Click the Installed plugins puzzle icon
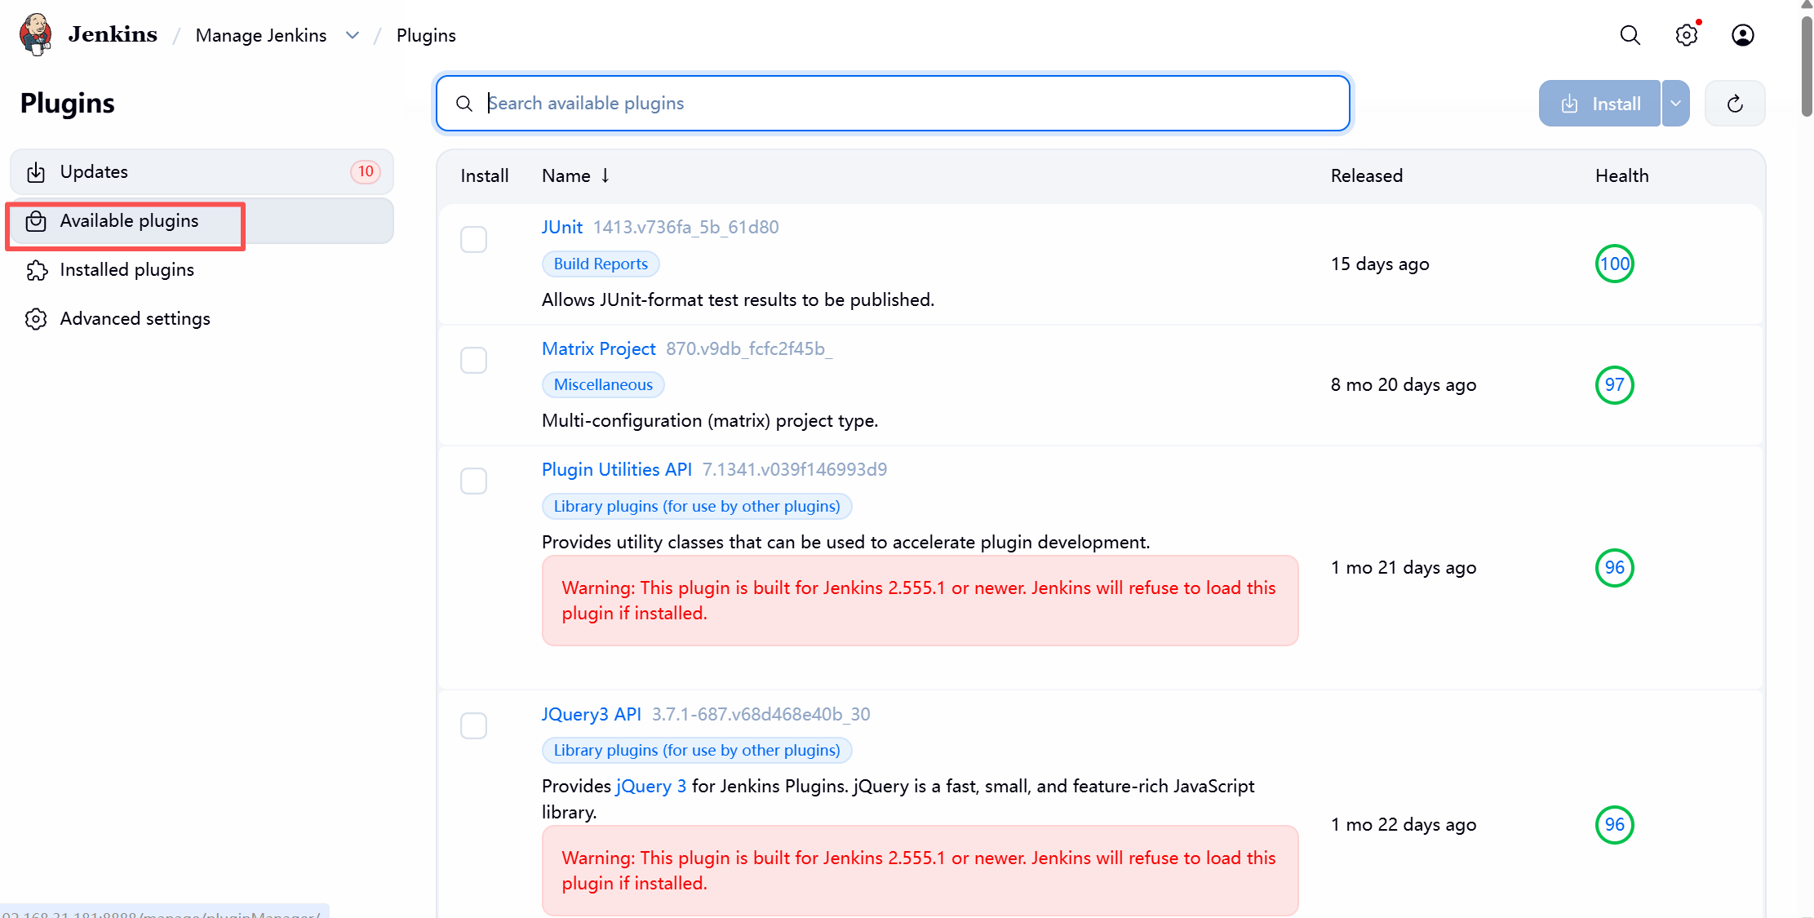1814x918 pixels. click(36, 270)
